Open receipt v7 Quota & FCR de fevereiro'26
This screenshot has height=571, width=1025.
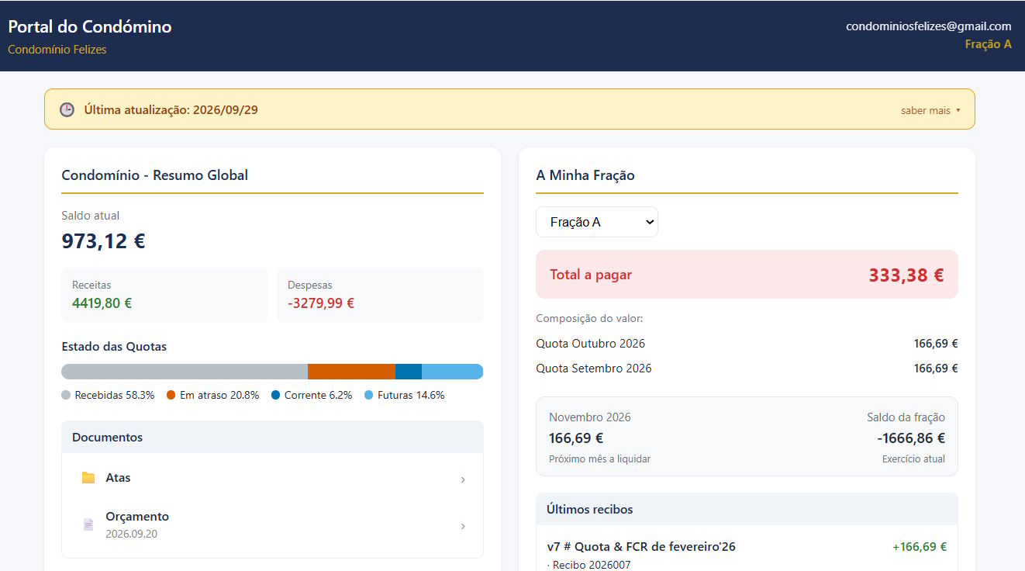[641, 547]
